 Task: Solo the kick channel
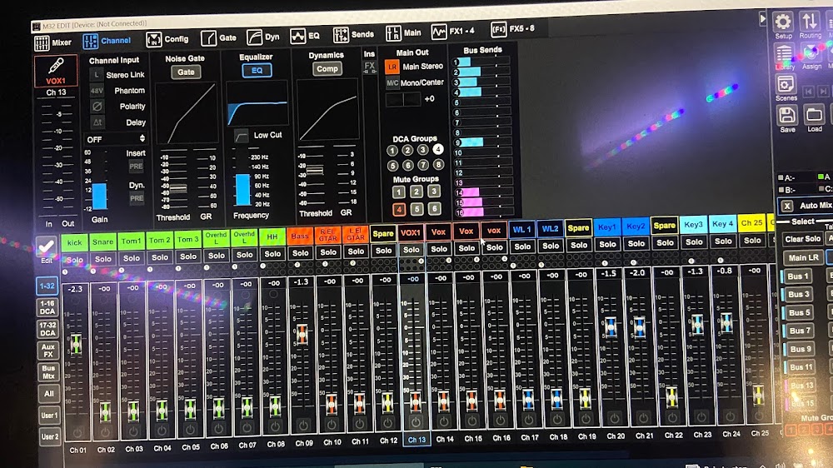tap(75, 259)
